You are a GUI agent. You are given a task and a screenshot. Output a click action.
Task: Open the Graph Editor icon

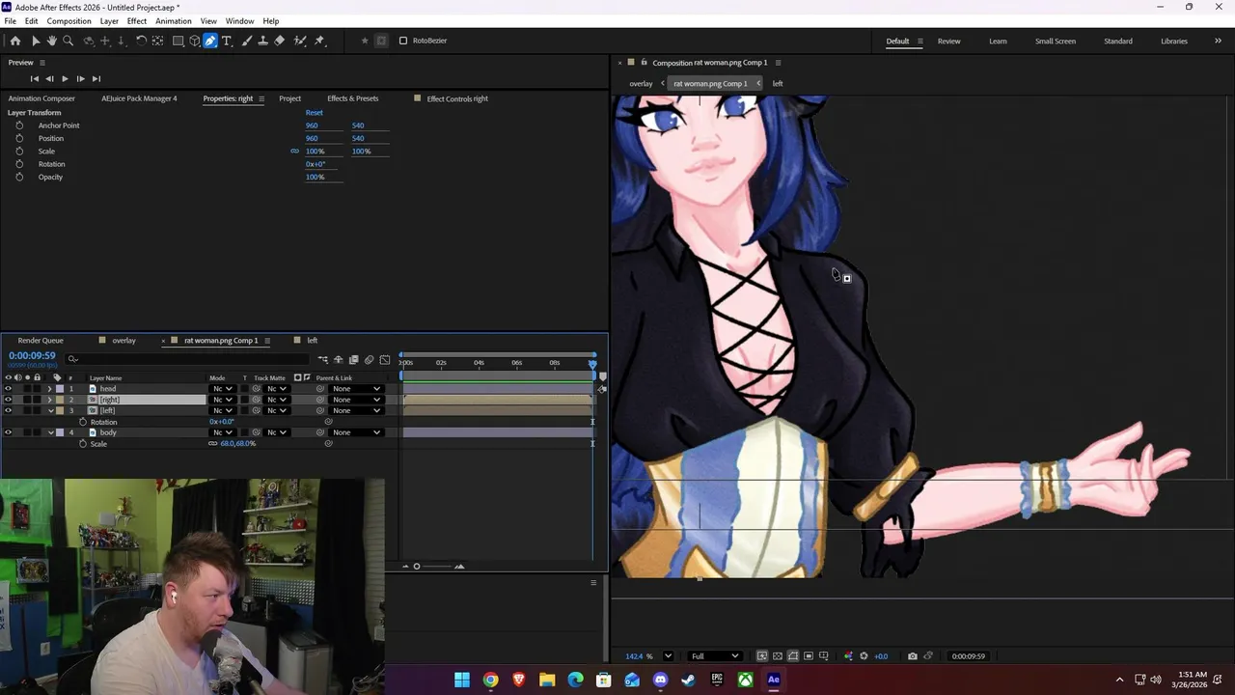[x=385, y=360]
